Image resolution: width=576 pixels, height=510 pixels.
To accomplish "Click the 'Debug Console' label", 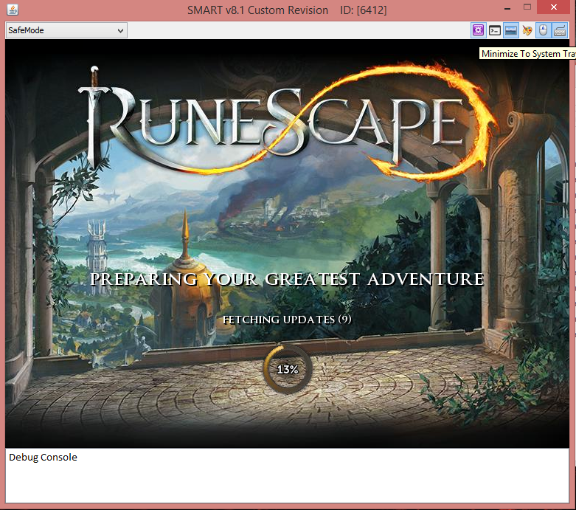I will tap(43, 457).
